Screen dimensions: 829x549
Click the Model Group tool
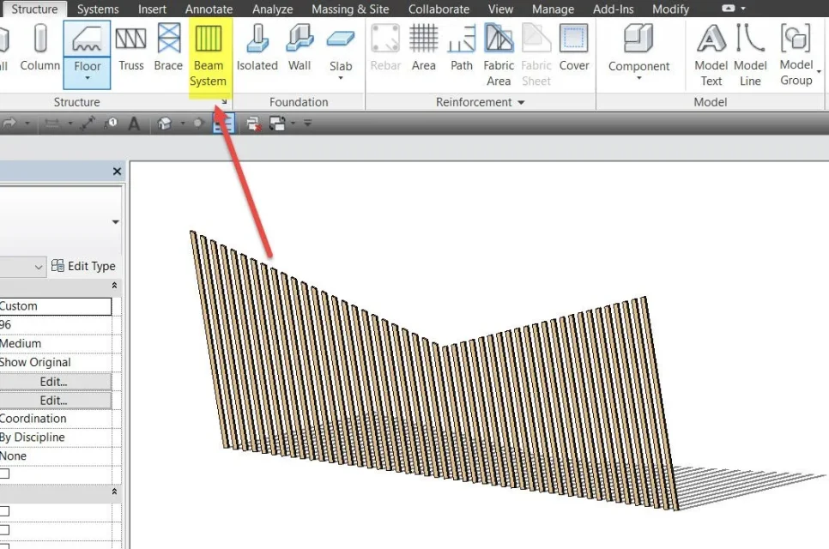[x=796, y=54]
